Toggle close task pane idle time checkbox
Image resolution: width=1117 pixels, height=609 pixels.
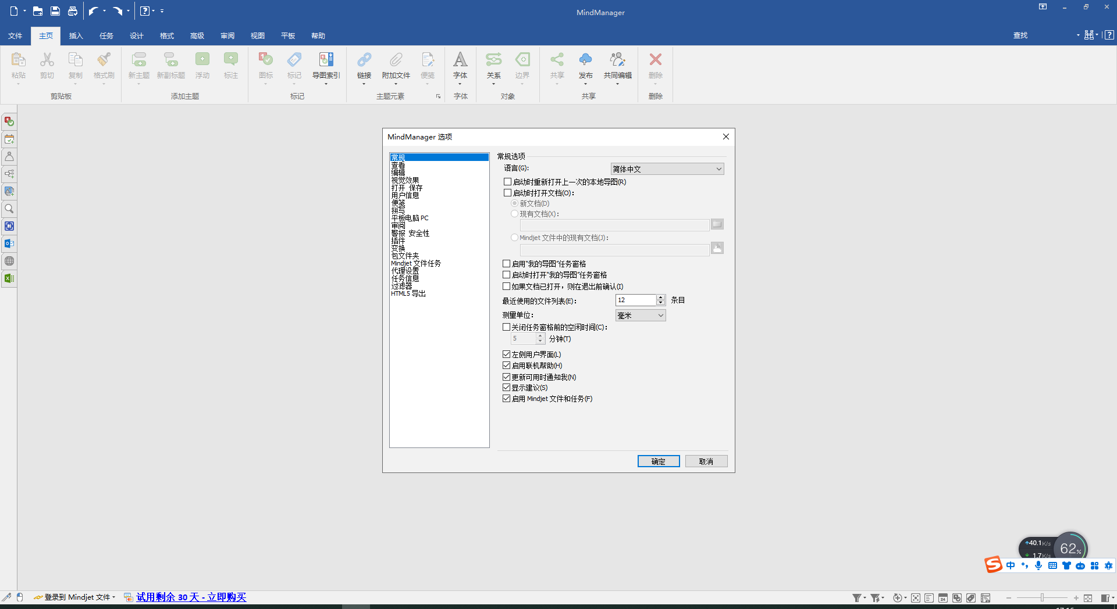pos(506,327)
